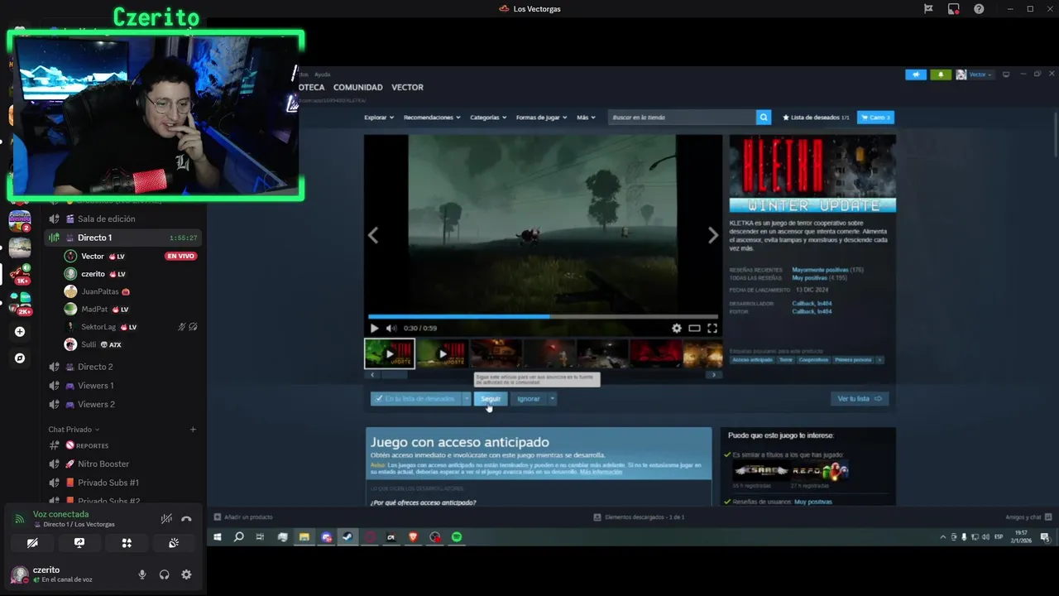Expand the Categorías store menu
The height and width of the screenshot is (596, 1059).
(x=488, y=118)
